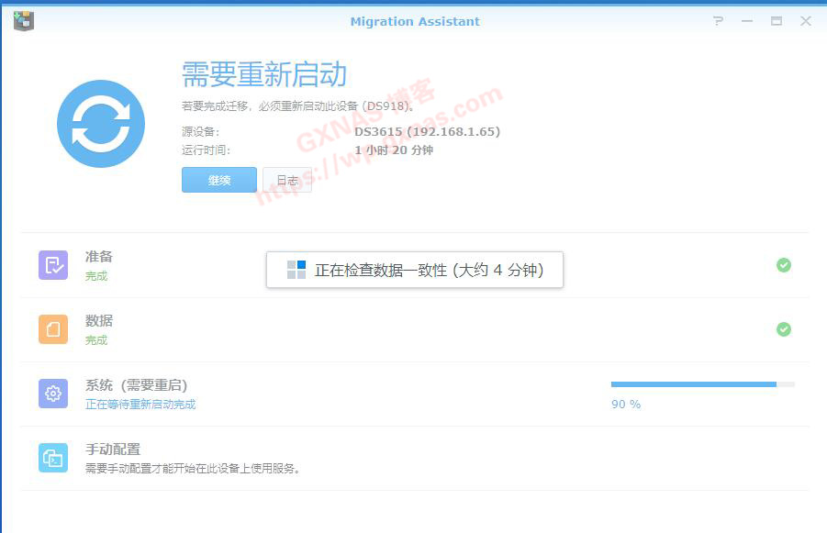
Task: Click the 需要重新启动 heading
Action: (264, 74)
